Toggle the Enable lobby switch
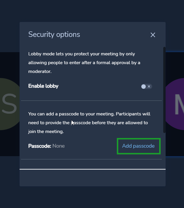 147,86
